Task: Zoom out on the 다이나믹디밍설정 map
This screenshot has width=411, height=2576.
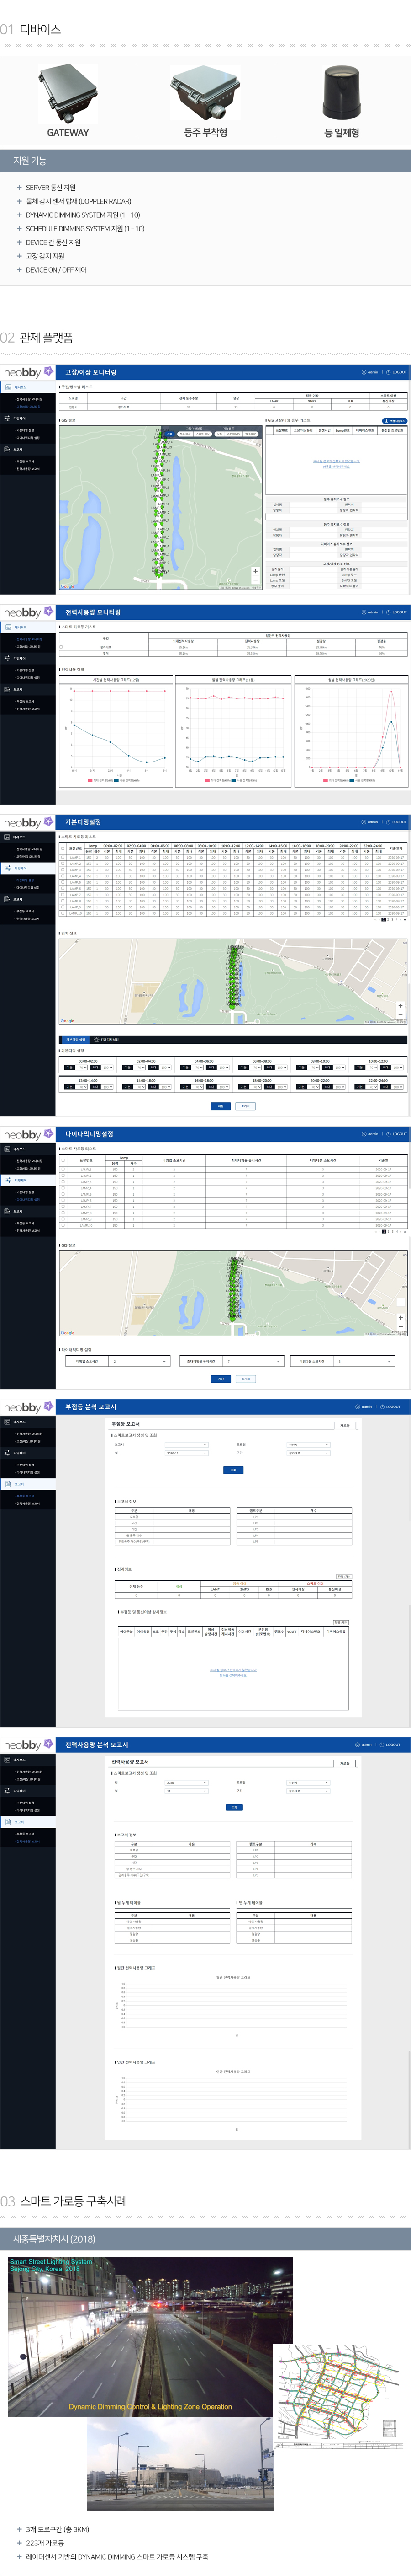Action: (x=400, y=1326)
